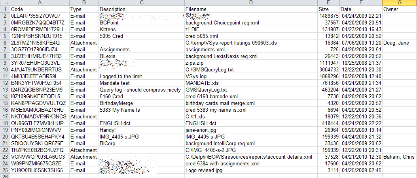417x178 pixels.
Task: Select row 13 header
Action: 5,90
